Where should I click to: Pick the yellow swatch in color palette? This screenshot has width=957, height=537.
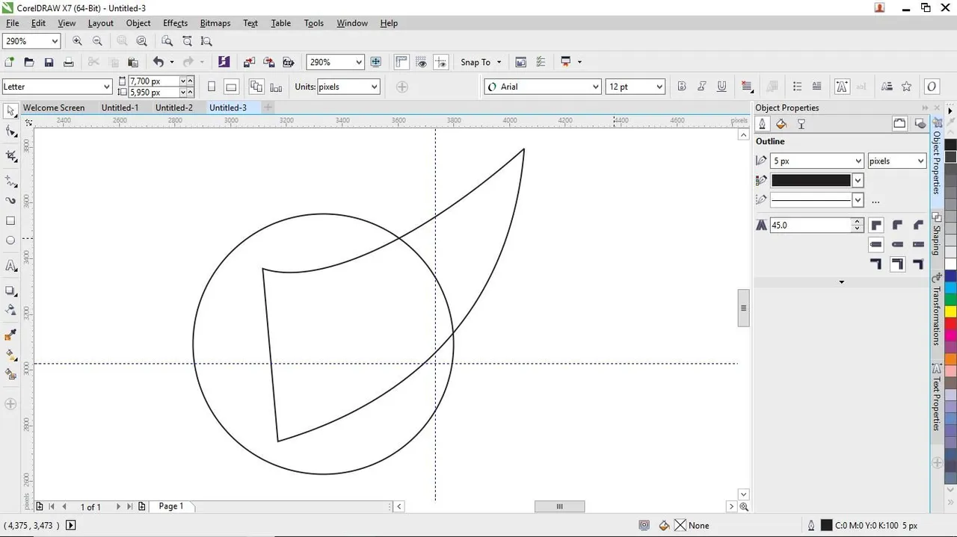[x=950, y=311]
